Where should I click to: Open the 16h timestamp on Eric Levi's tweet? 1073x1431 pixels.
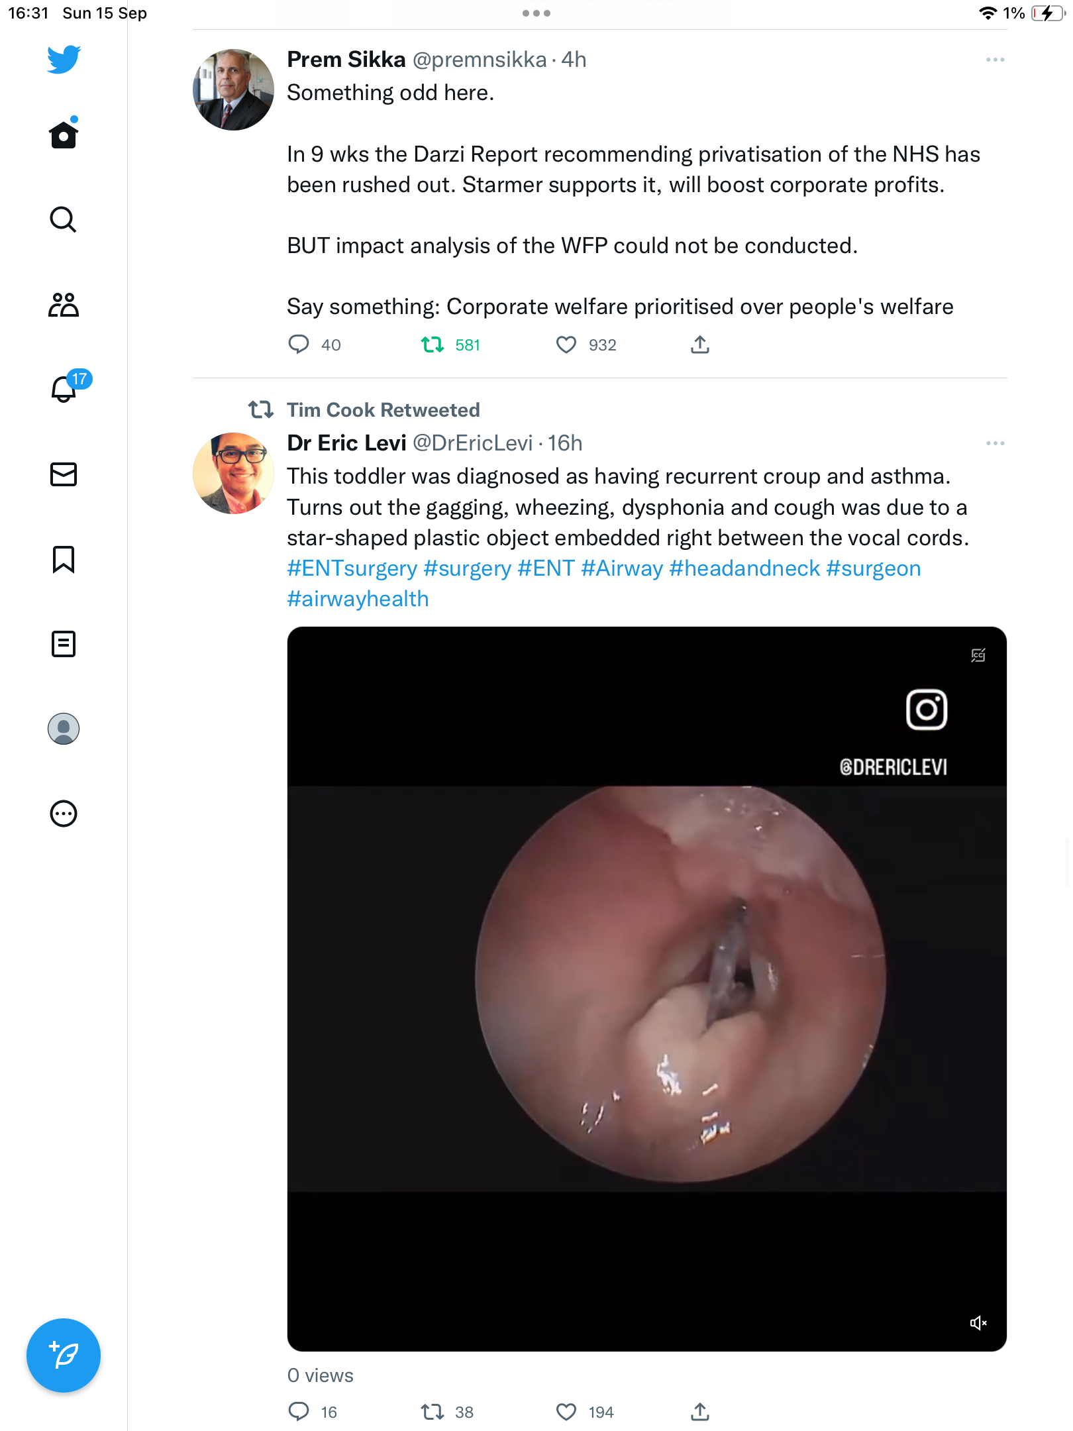565,443
